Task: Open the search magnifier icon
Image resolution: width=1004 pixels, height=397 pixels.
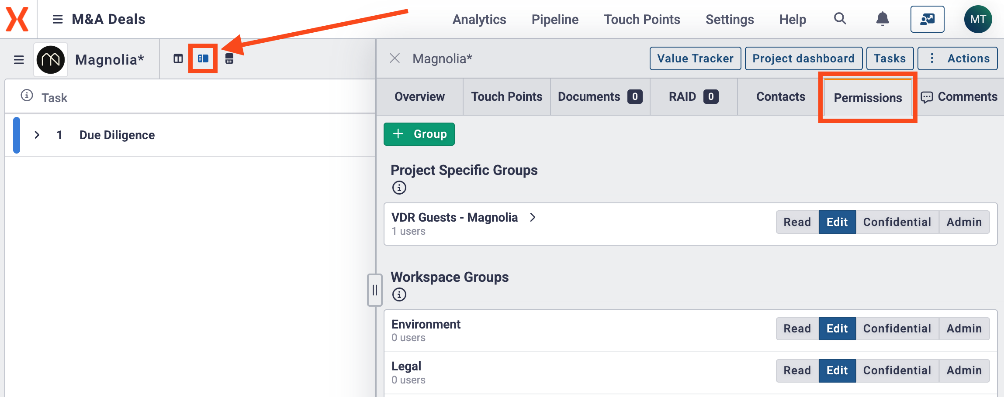Action: point(840,19)
